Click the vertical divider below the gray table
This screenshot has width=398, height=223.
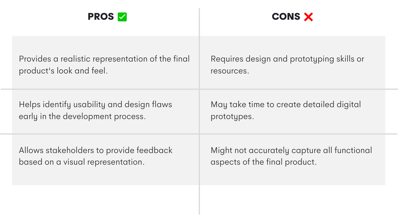point(199,200)
